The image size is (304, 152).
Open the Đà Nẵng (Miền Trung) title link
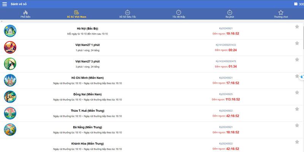click(87, 127)
